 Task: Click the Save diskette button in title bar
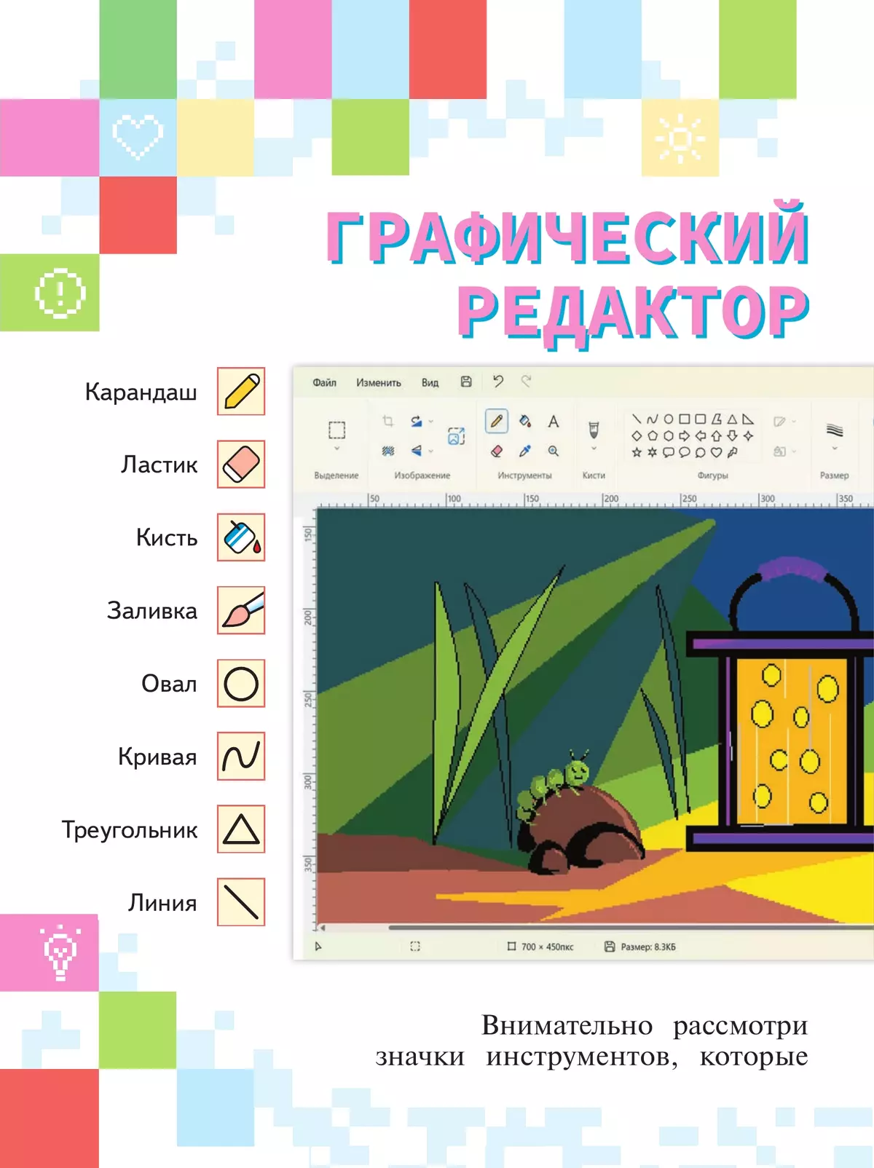(x=466, y=382)
